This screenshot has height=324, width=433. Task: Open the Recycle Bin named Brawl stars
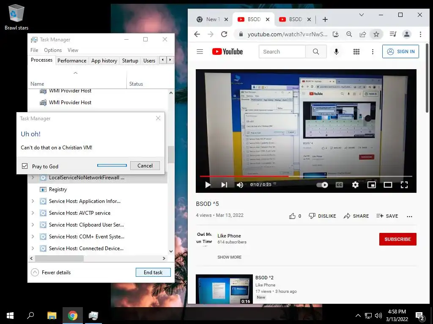pos(16,17)
